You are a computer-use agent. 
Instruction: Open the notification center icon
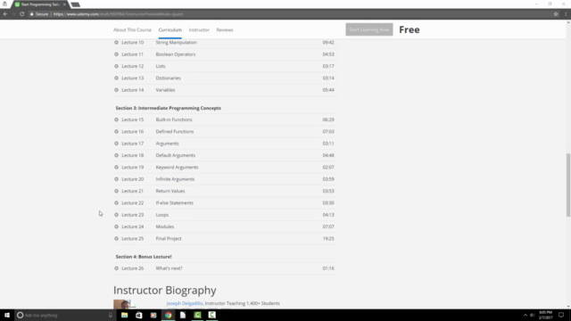click(561, 315)
